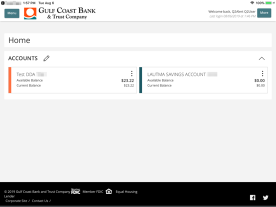Open the Menu button

point(12,13)
